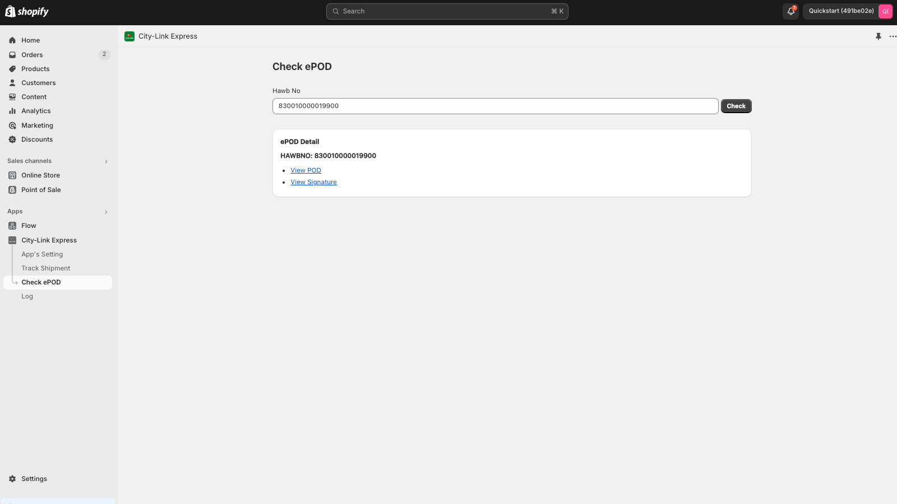Click City-Link Express title in app header

tap(168, 36)
